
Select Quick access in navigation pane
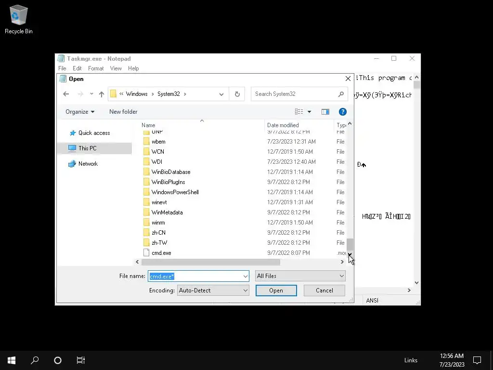point(94,133)
